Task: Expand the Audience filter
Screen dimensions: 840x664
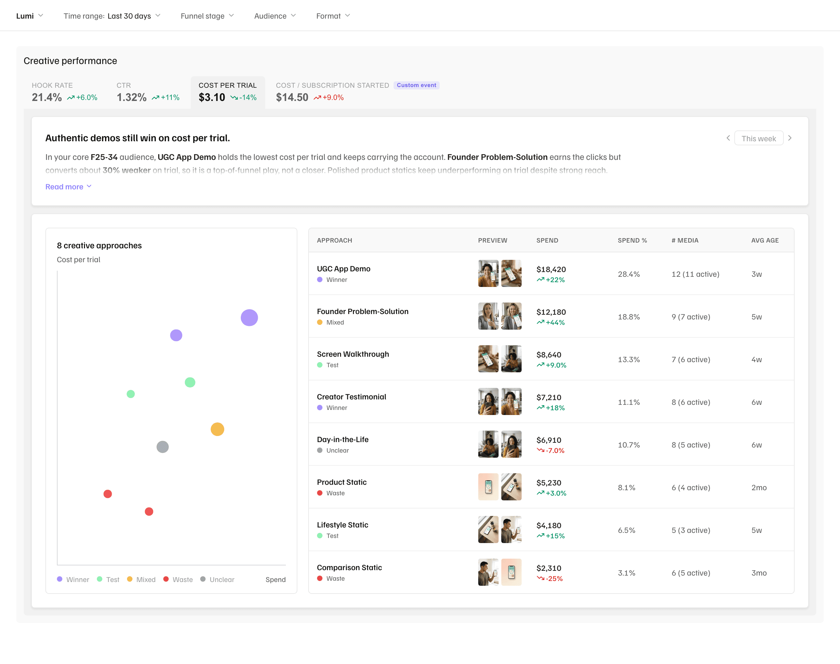Action: point(275,16)
